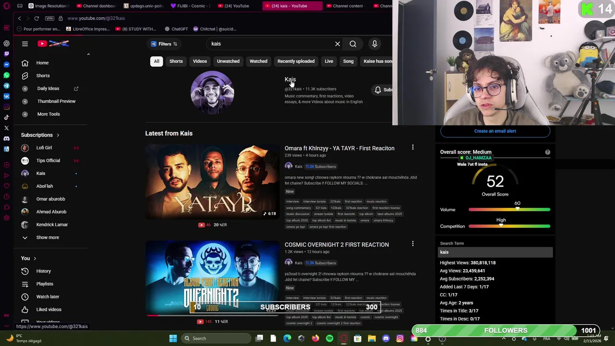Select the Videos filter chip
615x346 pixels.
[200, 61]
